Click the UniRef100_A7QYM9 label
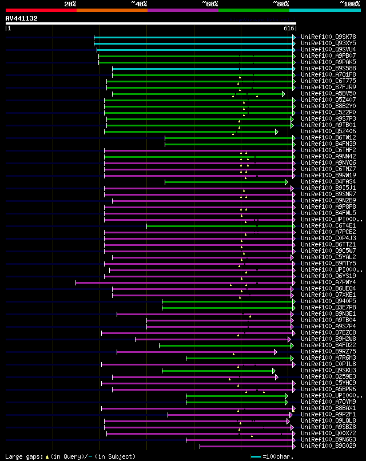366x461 pixels. 328,402
